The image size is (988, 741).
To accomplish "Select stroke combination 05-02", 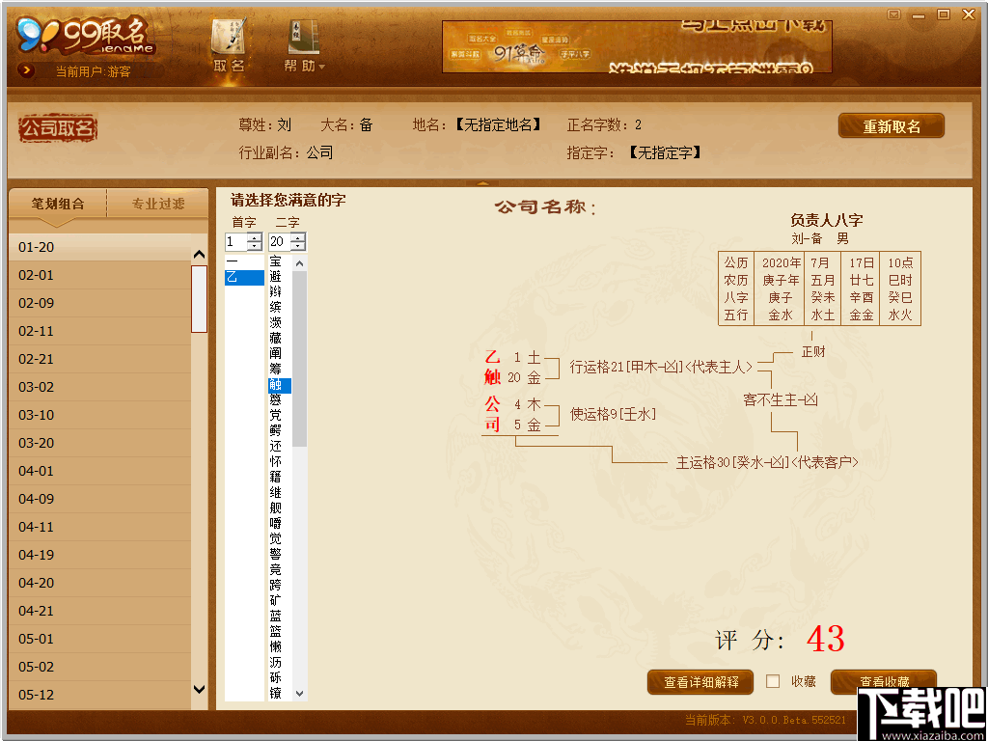I will click(x=99, y=667).
